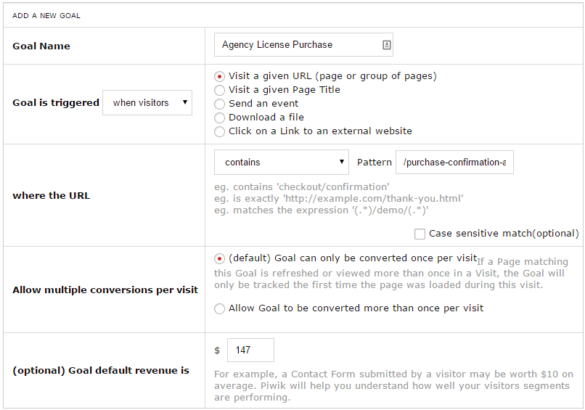Select 'Visit a given URL' radio option
Viewport: 585px width, 410px height.
[220, 76]
